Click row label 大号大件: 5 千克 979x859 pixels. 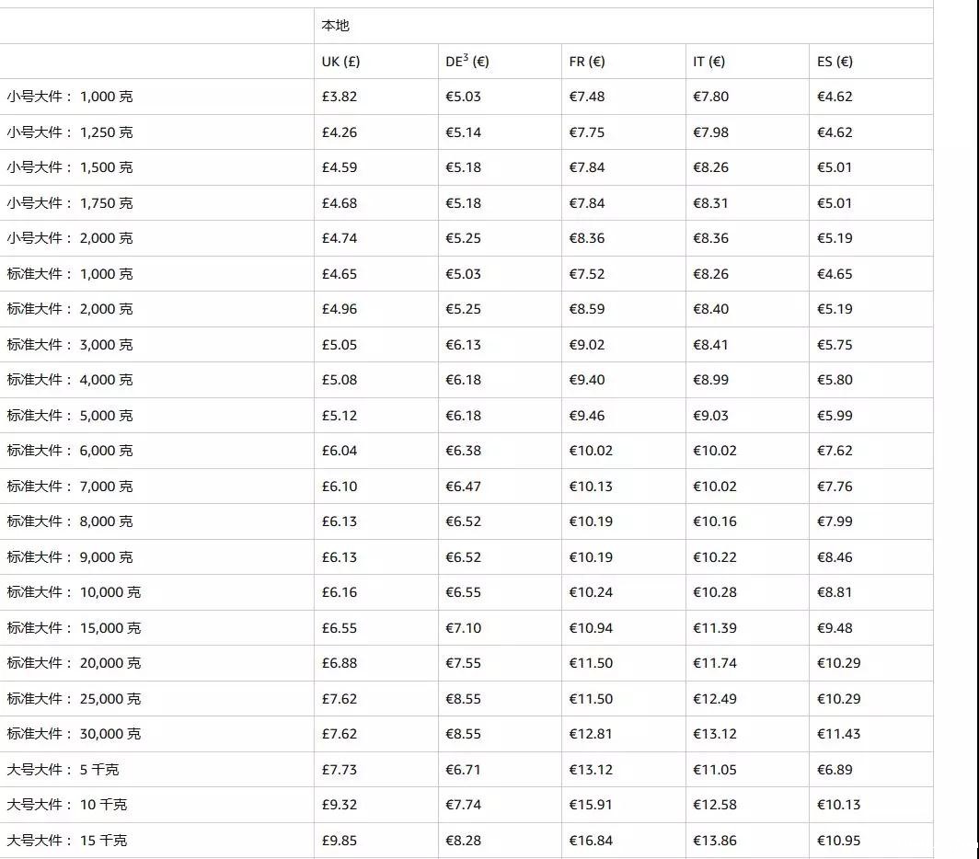[x=63, y=770]
